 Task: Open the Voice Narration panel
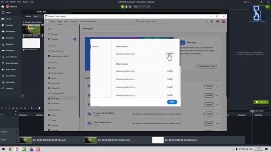[10, 63]
